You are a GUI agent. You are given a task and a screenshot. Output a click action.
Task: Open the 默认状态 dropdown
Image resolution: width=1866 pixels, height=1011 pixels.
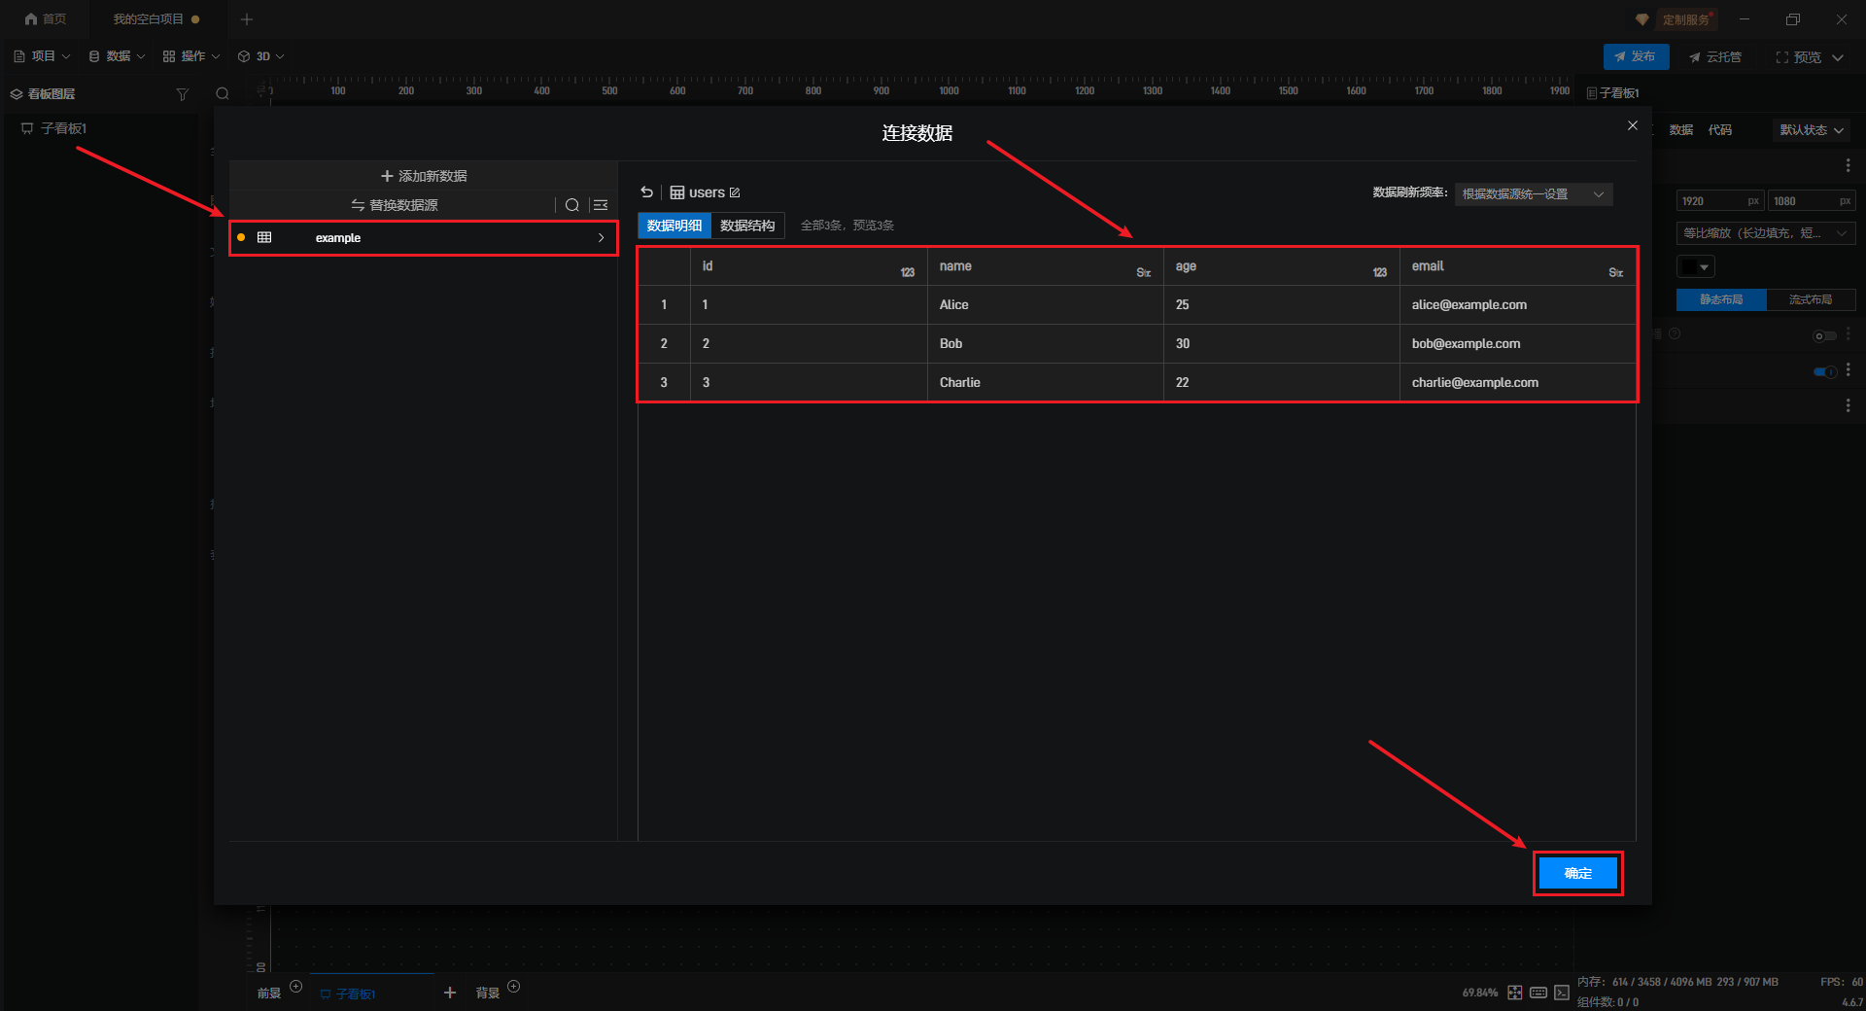pos(1811,130)
